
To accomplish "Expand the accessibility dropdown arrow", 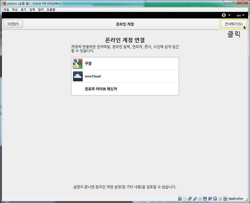I will pos(229,15).
